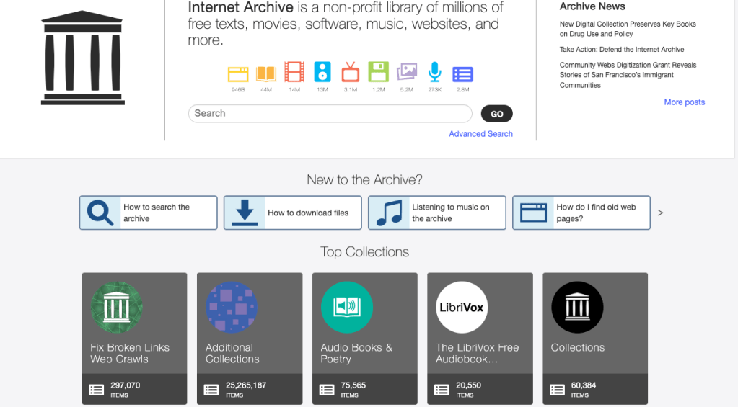Click into the Search text field

(x=330, y=114)
